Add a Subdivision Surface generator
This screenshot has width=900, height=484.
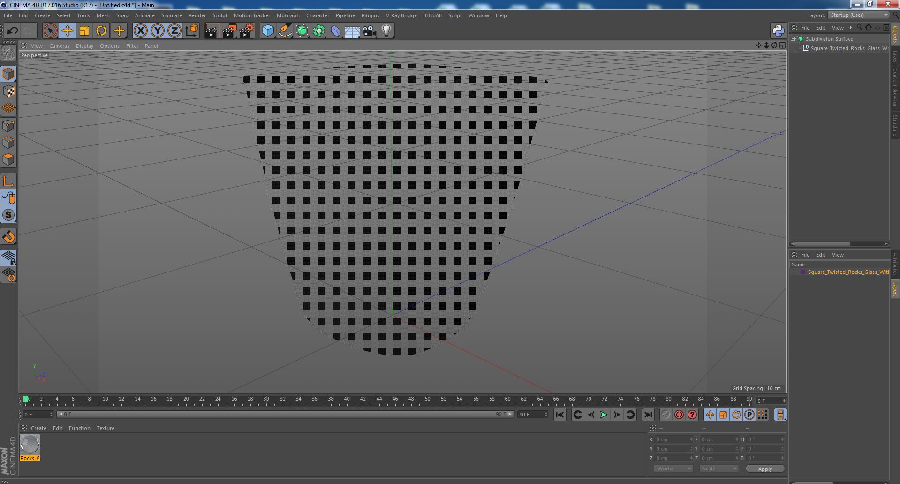pos(302,31)
